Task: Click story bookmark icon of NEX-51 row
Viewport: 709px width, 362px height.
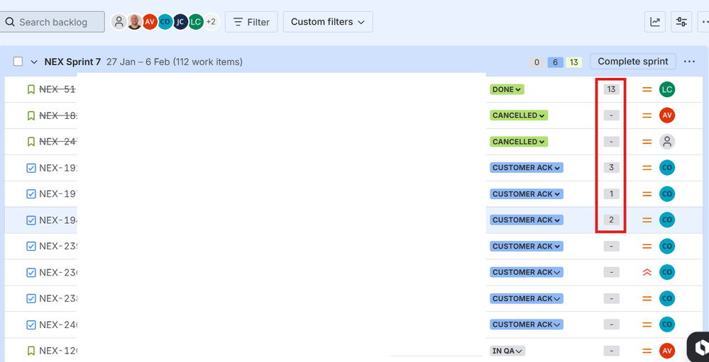Action: pyautogui.click(x=31, y=89)
